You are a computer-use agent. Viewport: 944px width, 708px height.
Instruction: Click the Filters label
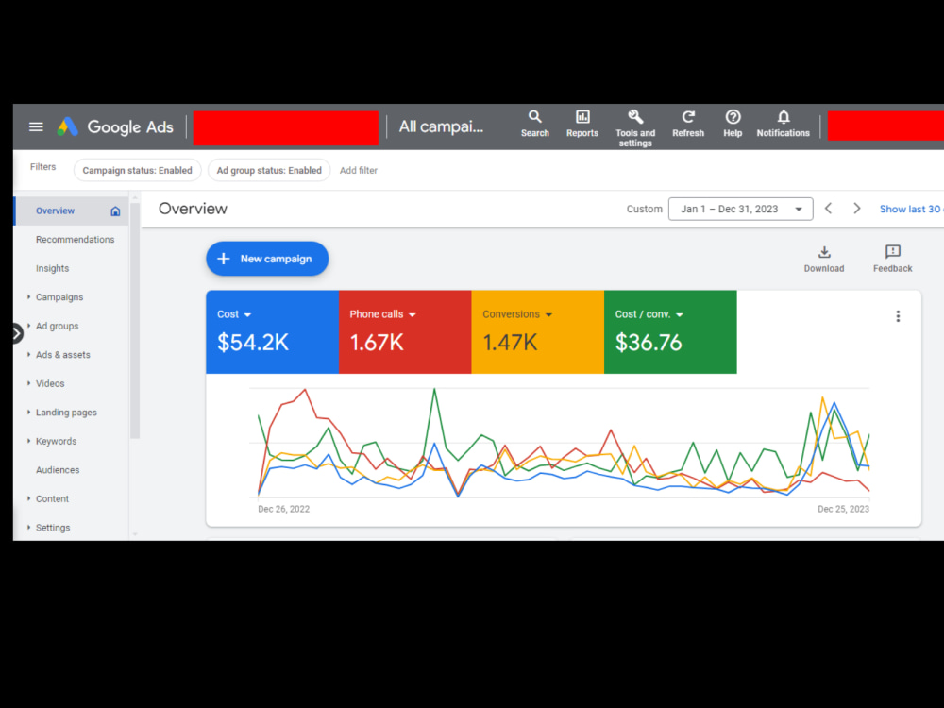tap(42, 167)
